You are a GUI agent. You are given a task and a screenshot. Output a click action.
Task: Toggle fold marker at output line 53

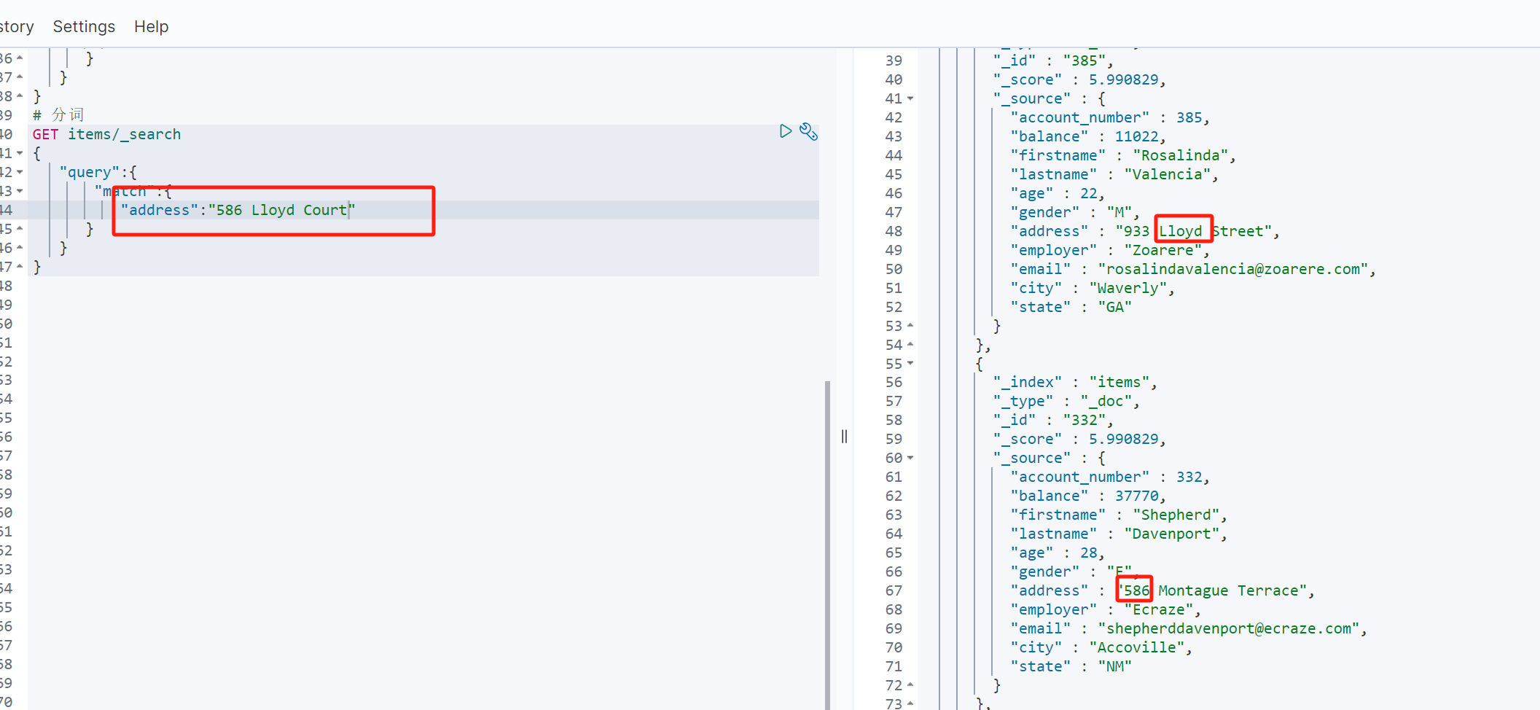tap(910, 326)
